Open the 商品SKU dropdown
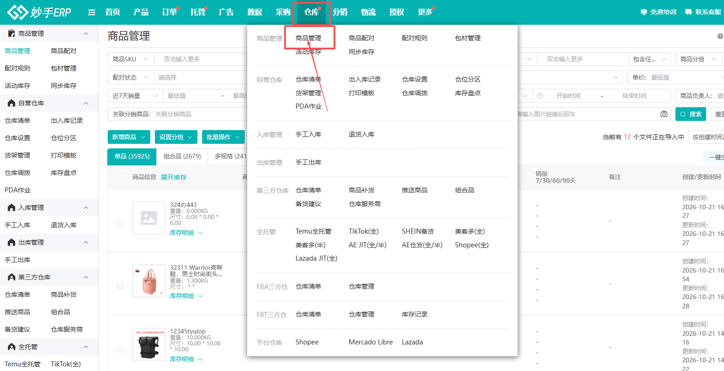The width and height of the screenshot is (724, 371). click(x=131, y=59)
